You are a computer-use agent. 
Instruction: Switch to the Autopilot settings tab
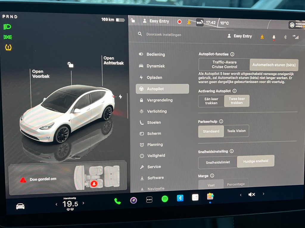162,88
